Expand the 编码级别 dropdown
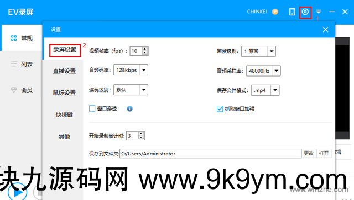 coord(144,90)
